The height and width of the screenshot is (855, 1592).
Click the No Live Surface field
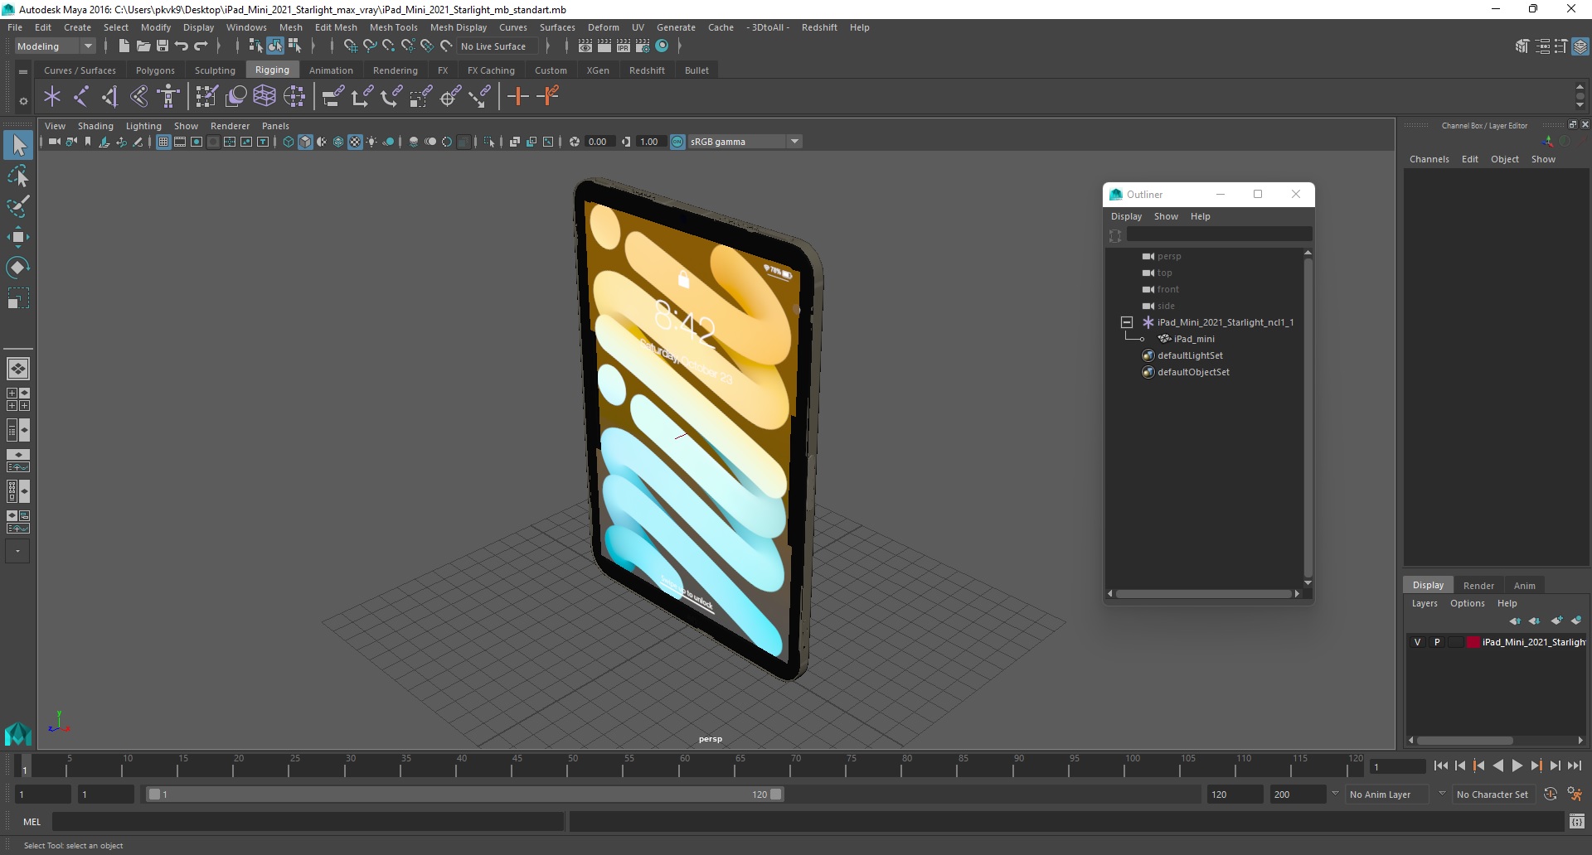click(499, 46)
